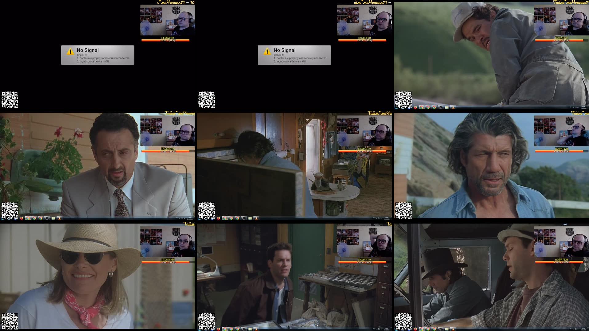This screenshot has height=331, width=589.
Task: Click the "No Signal" heading in the top-left frame
Action: (88, 50)
